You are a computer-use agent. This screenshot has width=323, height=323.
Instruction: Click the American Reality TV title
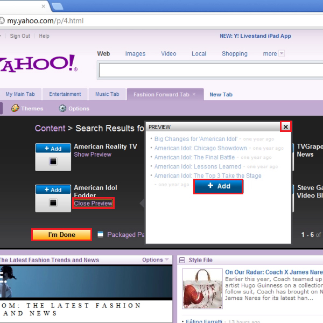point(106,146)
